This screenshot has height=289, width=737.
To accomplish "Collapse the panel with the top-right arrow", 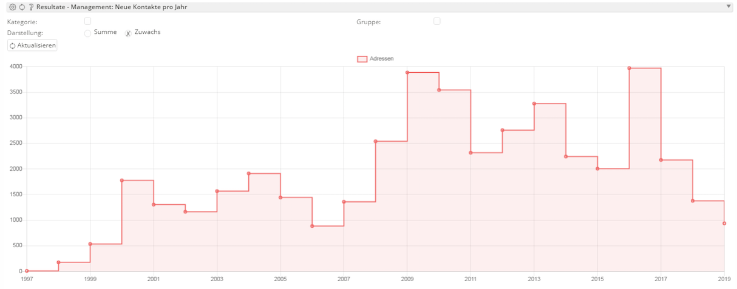I will tap(729, 7).
